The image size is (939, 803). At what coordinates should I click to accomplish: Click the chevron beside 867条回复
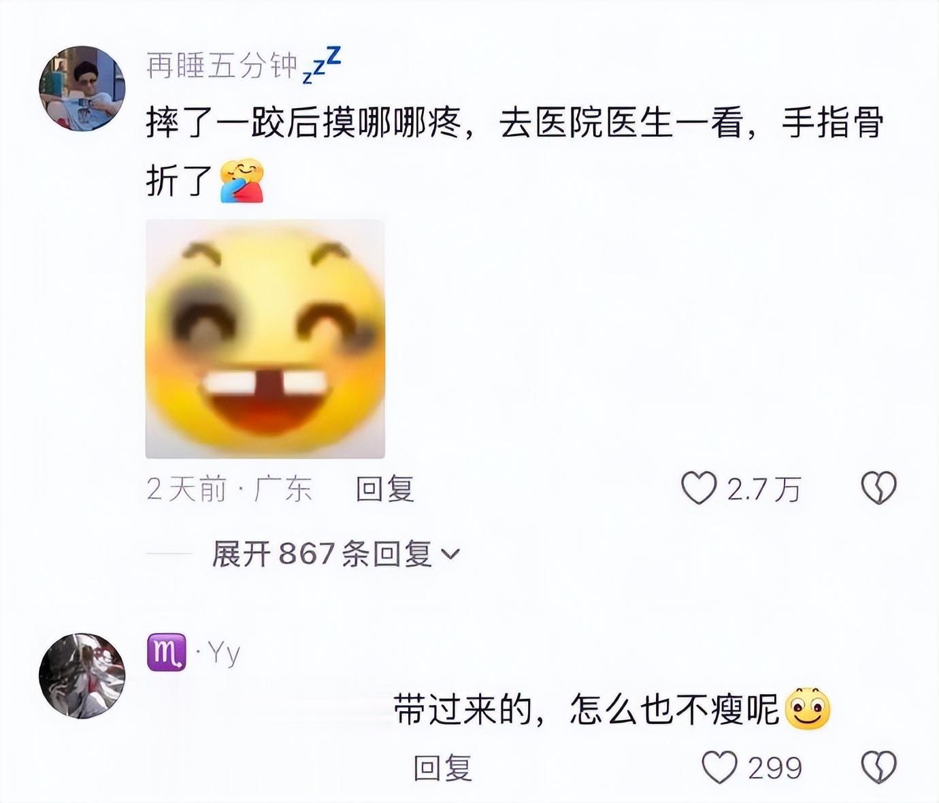(x=450, y=555)
